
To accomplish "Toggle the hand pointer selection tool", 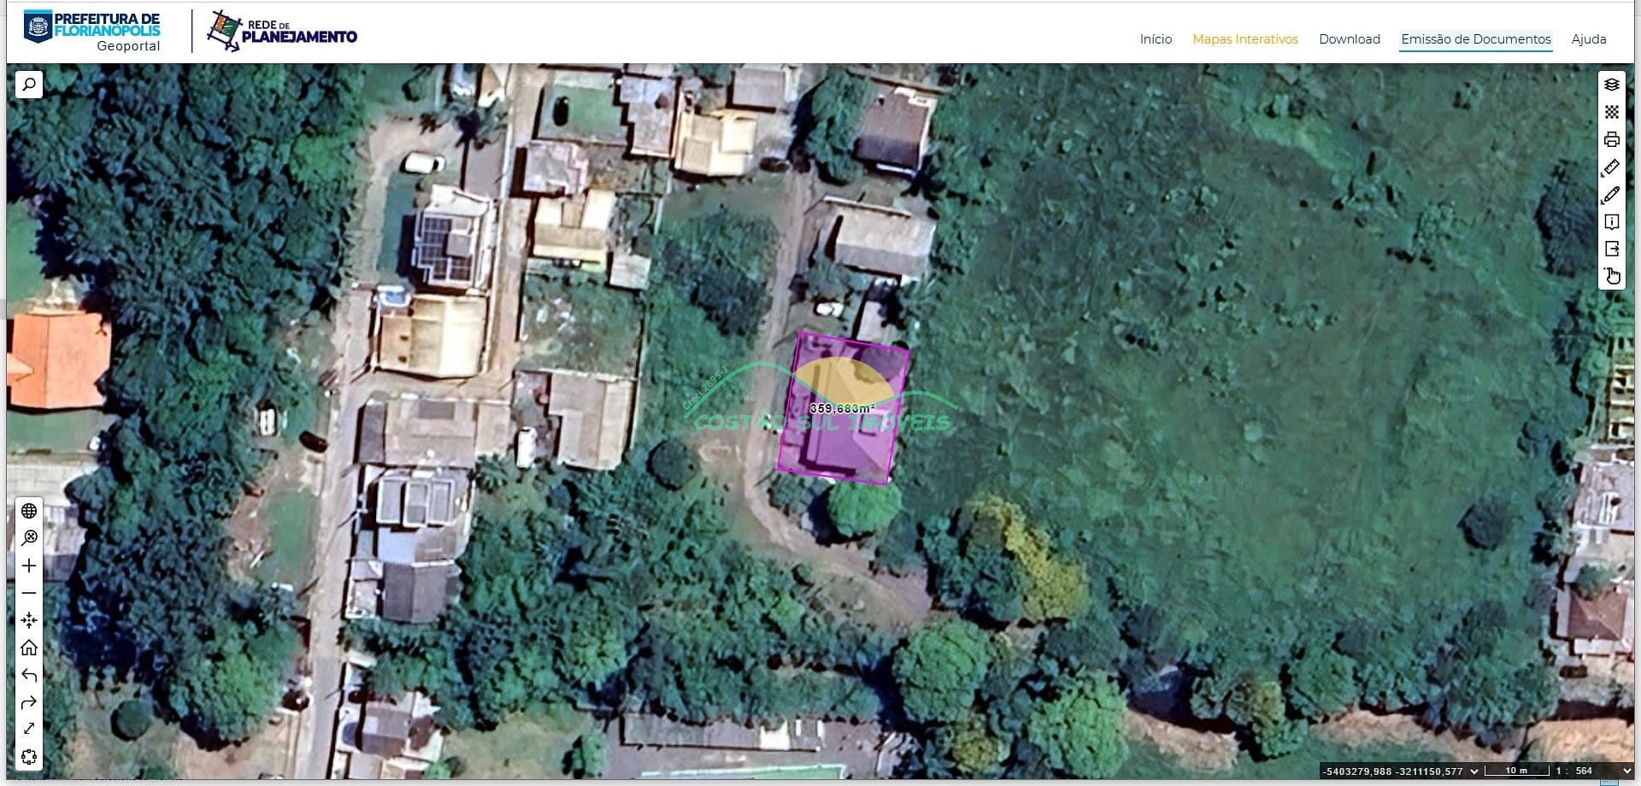I will pos(1611,276).
